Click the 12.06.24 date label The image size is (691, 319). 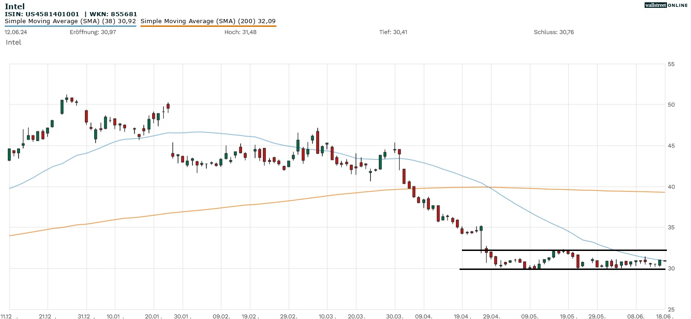click(x=16, y=32)
